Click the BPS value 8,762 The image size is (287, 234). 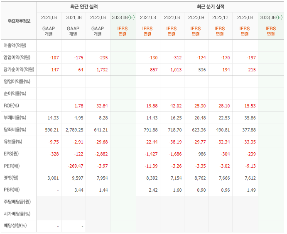200,178
